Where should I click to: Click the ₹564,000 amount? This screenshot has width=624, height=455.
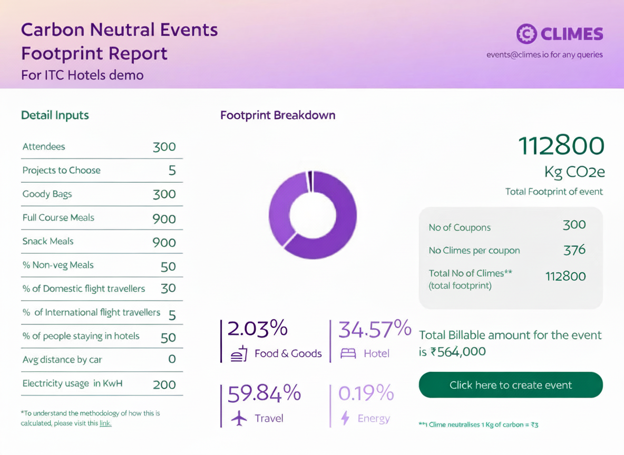pyautogui.click(x=458, y=352)
